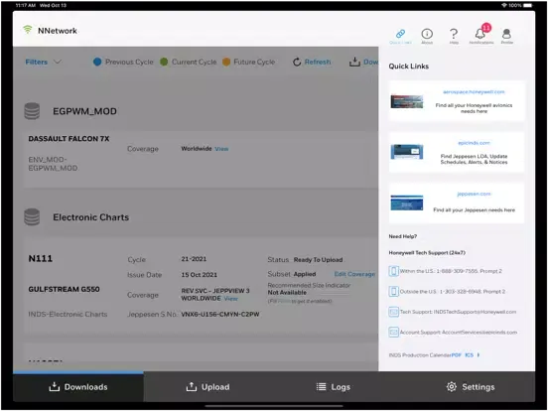548x411 pixels.
Task: Click Edit Coverage for N111
Action: coord(354,274)
